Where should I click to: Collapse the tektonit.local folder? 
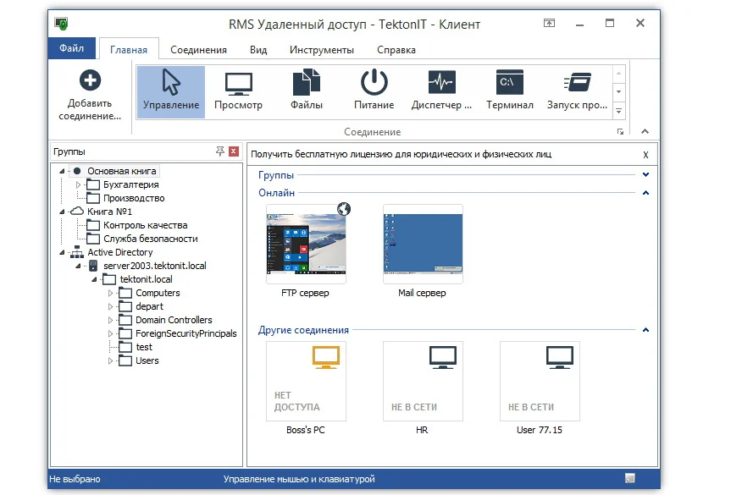pos(94,279)
